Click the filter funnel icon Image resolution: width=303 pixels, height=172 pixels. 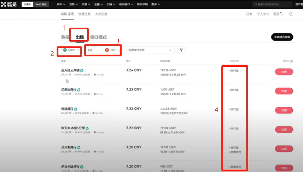pyautogui.click(x=181, y=50)
